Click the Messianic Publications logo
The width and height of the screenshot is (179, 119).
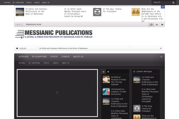pos(54,34)
